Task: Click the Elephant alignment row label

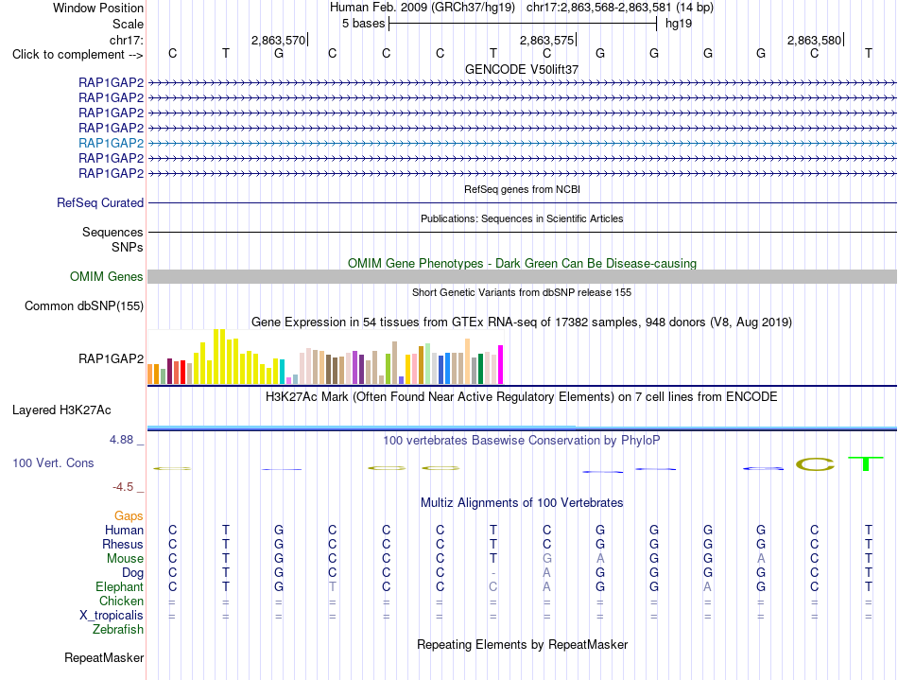Action: click(x=120, y=587)
